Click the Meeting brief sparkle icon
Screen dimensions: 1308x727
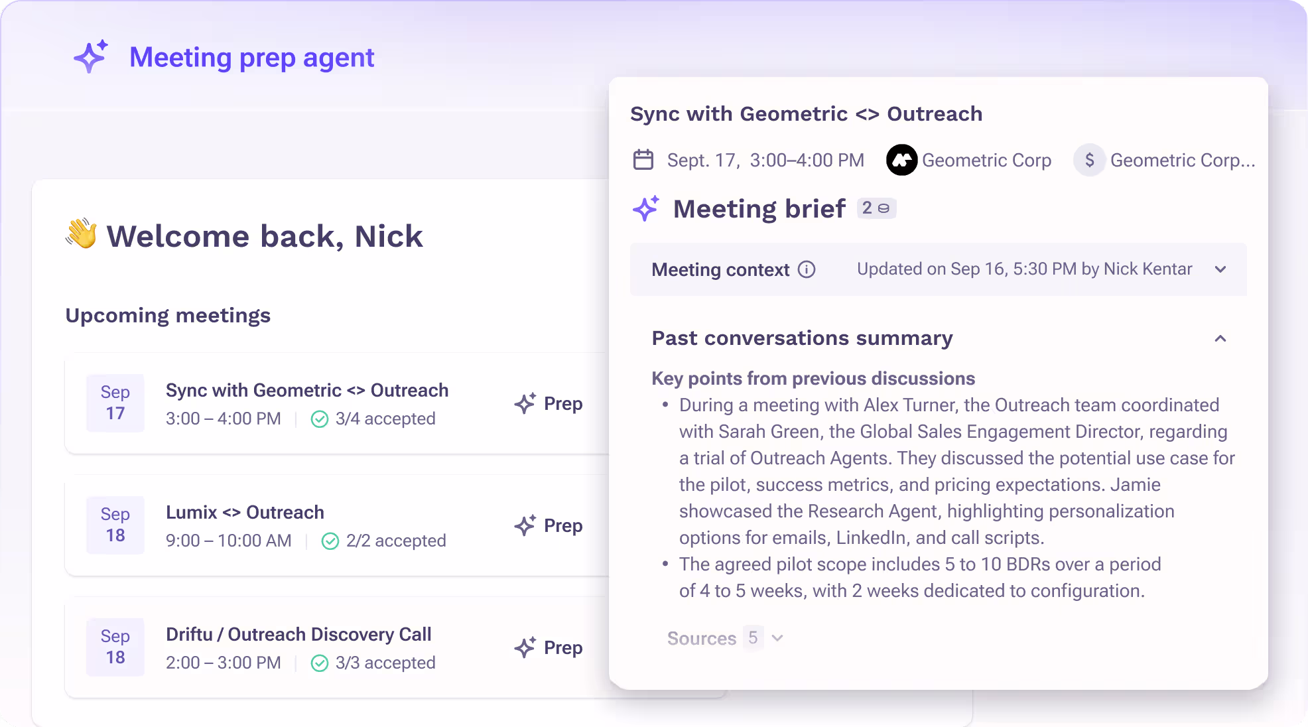point(646,208)
